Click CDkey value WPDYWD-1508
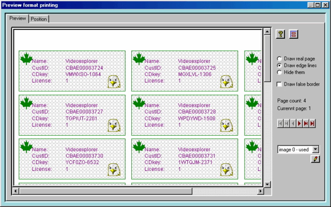This screenshot has width=331, height=207. click(197, 118)
